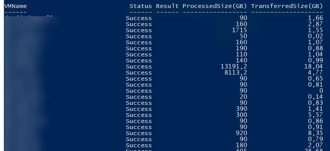The image size is (330, 151).
Task: Click the TransferredSize(GB) column header
Action: 287,6
